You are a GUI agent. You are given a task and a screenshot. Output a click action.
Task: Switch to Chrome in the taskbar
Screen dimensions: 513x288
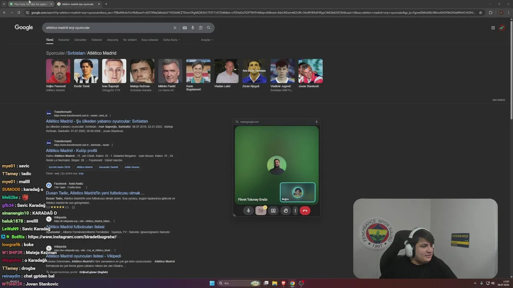pyautogui.click(x=292, y=283)
